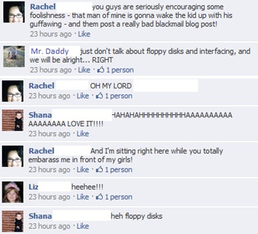Like Liz's heehee comment

(x=83, y=197)
